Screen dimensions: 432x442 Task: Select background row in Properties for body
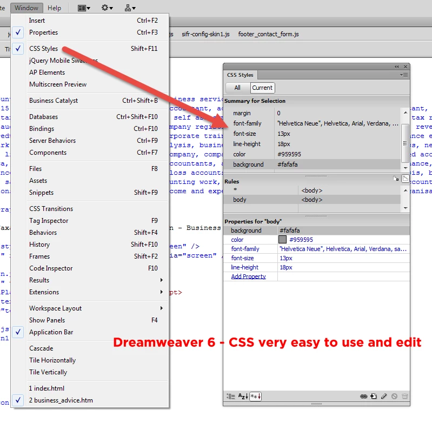(317, 230)
